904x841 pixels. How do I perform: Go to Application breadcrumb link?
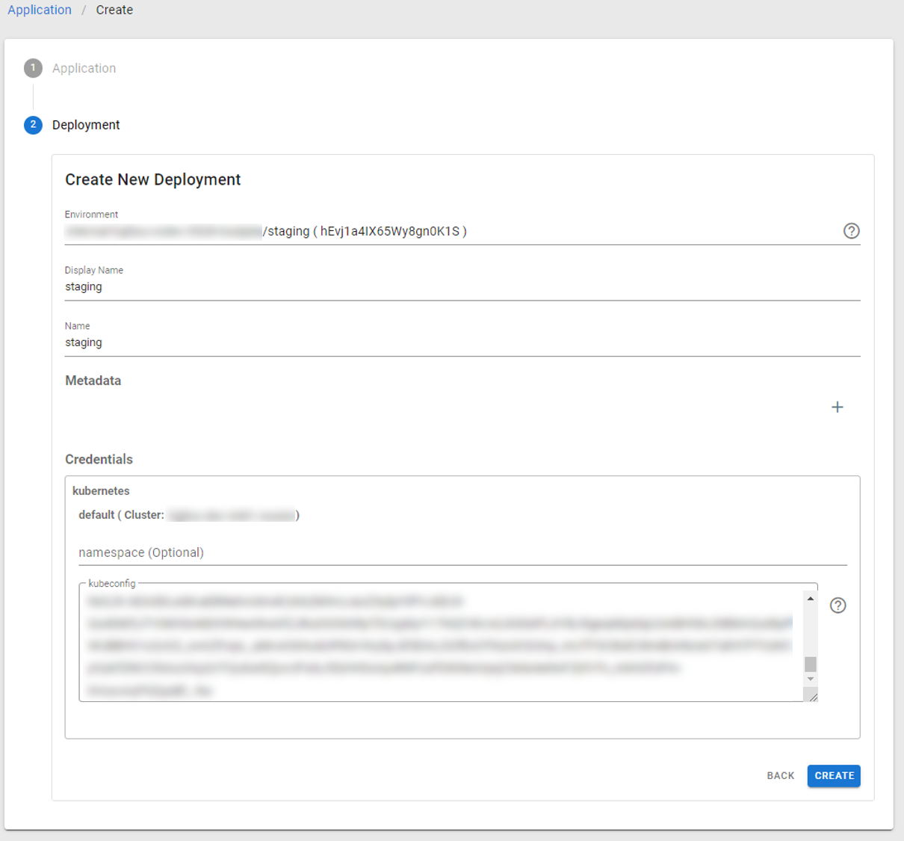(40, 10)
